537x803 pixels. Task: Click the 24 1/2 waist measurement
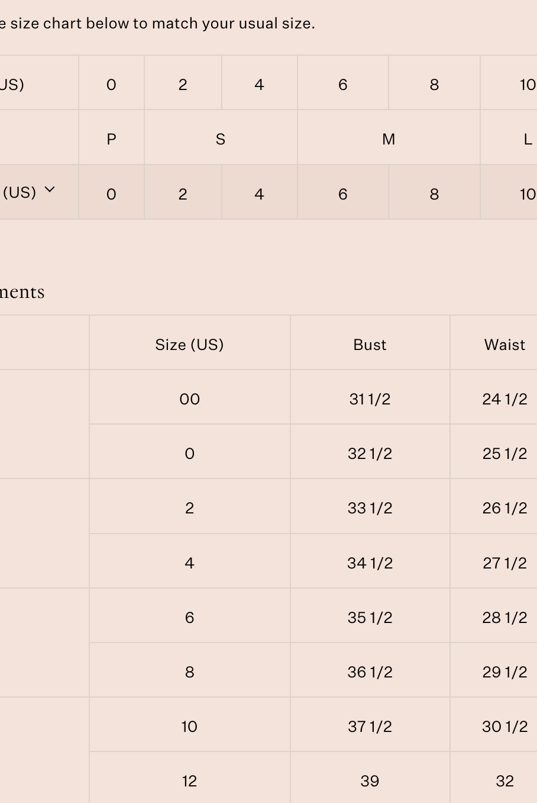(504, 399)
